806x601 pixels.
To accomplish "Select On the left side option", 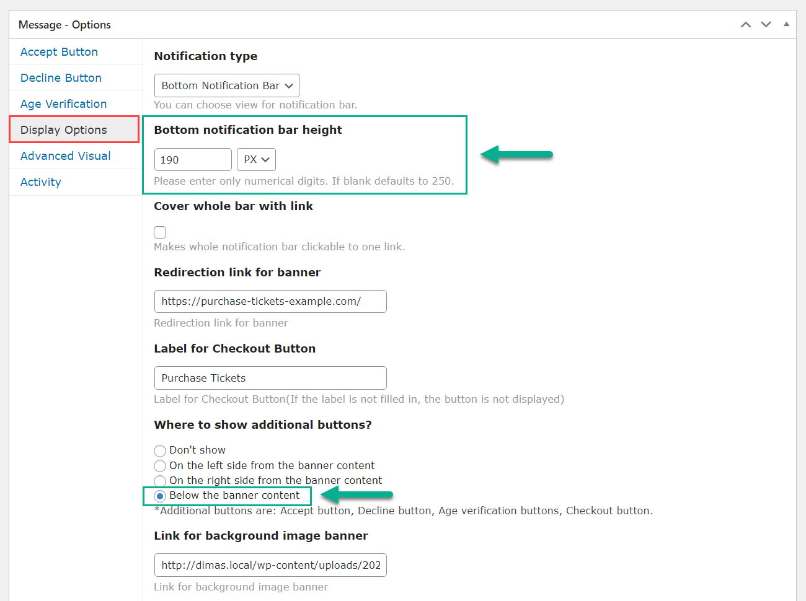I will pyautogui.click(x=160, y=466).
